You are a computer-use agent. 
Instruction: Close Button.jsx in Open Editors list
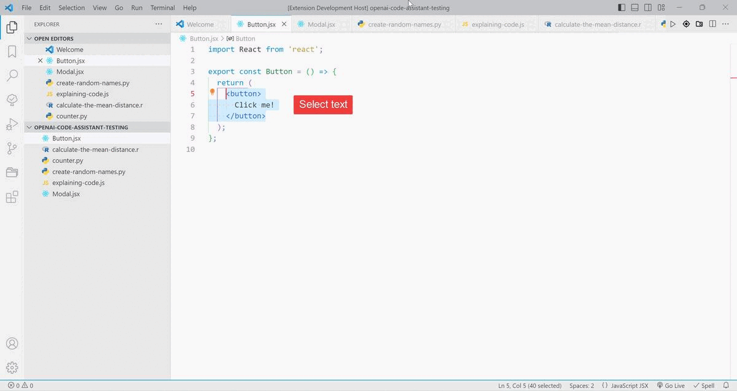[x=41, y=61]
